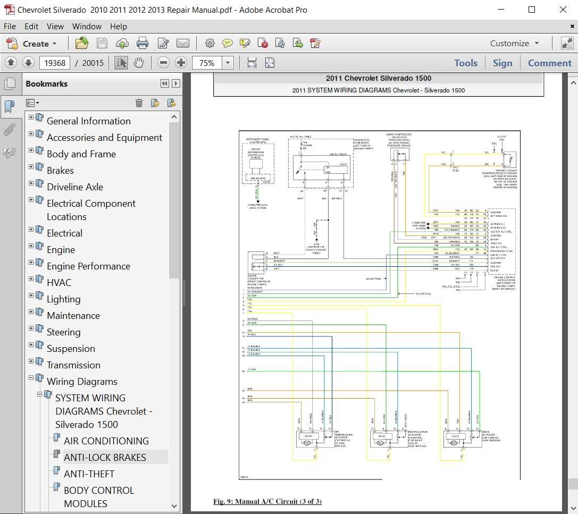Image resolution: width=578 pixels, height=514 pixels.
Task: Open the Steering bookmark
Action: (x=63, y=332)
